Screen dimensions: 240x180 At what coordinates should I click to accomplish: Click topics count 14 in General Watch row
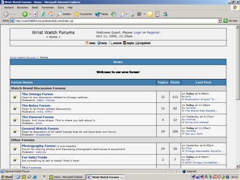(163, 131)
